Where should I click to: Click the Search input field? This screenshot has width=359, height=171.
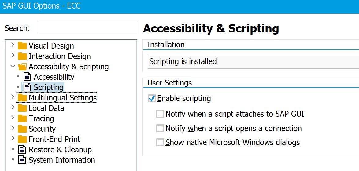pyautogui.click(x=87, y=28)
